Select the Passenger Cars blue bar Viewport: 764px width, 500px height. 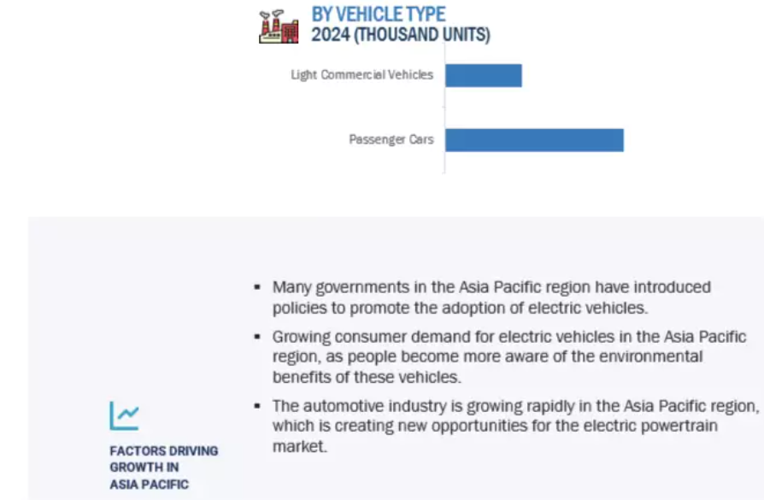click(x=534, y=140)
